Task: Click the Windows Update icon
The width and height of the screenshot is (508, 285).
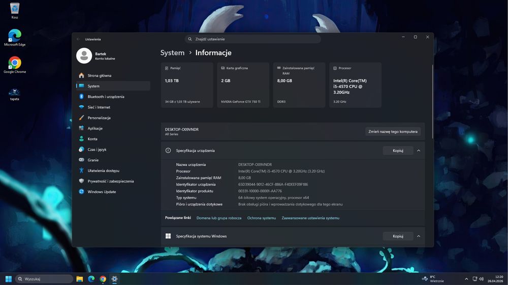Action: [x=81, y=192]
